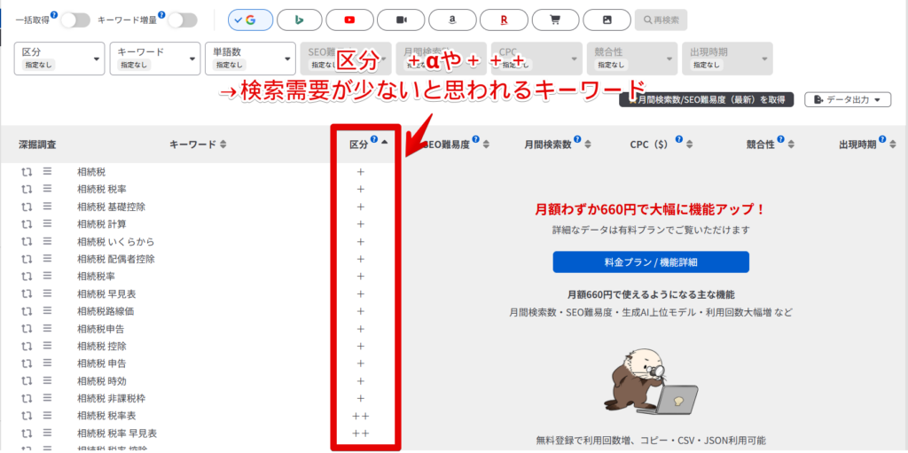Viewport: 908px width, 453px height.
Task: Open the キーワード filter dropdown
Action: pos(155,59)
